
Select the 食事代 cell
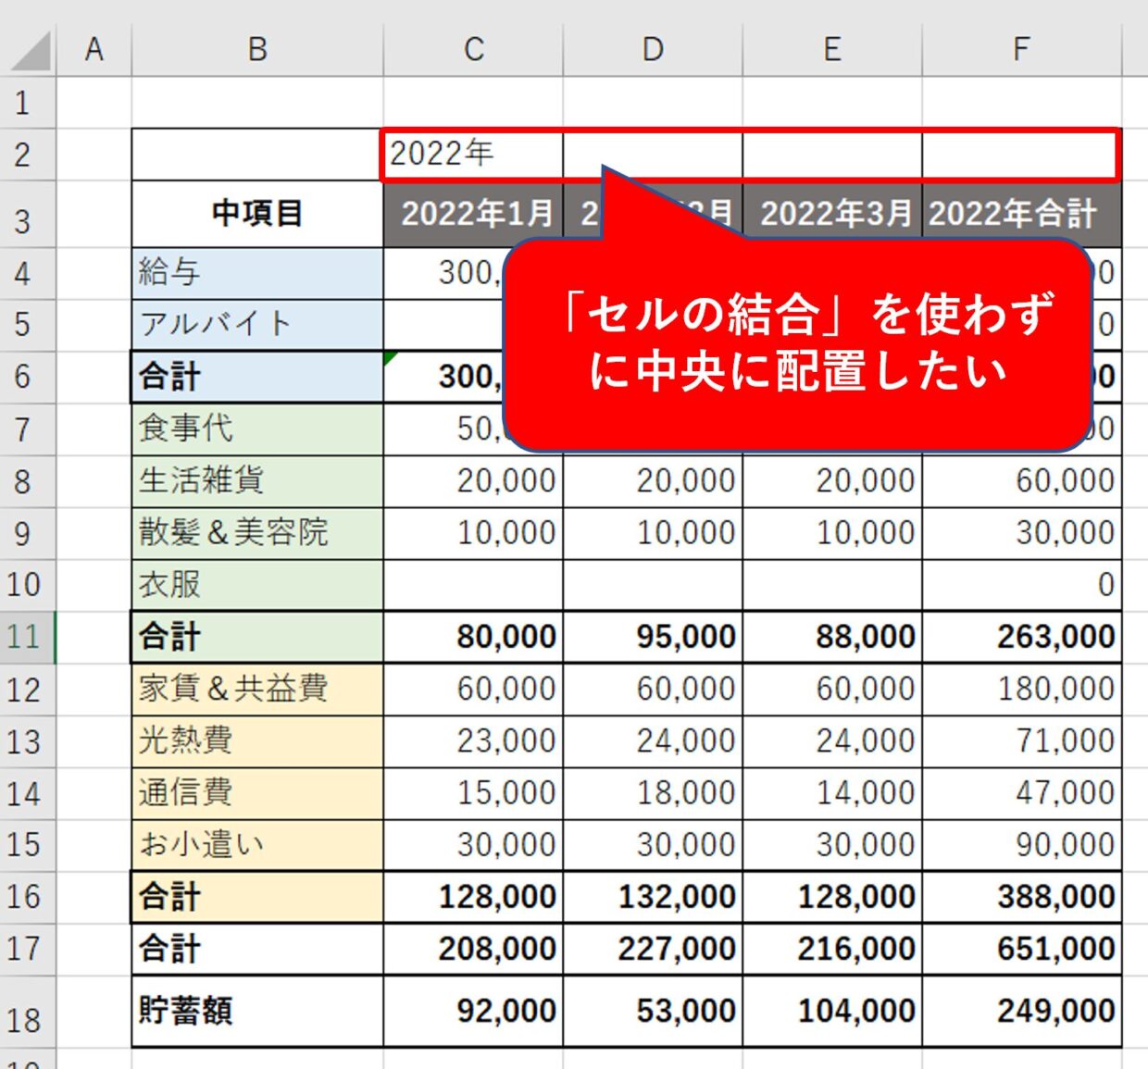257,429
